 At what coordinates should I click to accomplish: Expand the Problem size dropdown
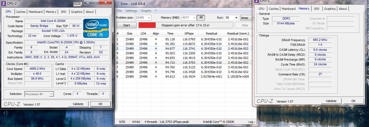[149, 18]
